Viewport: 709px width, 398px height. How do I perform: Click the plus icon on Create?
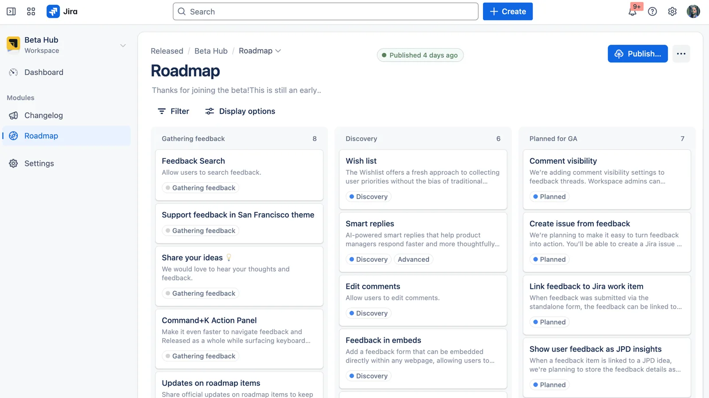pos(494,11)
